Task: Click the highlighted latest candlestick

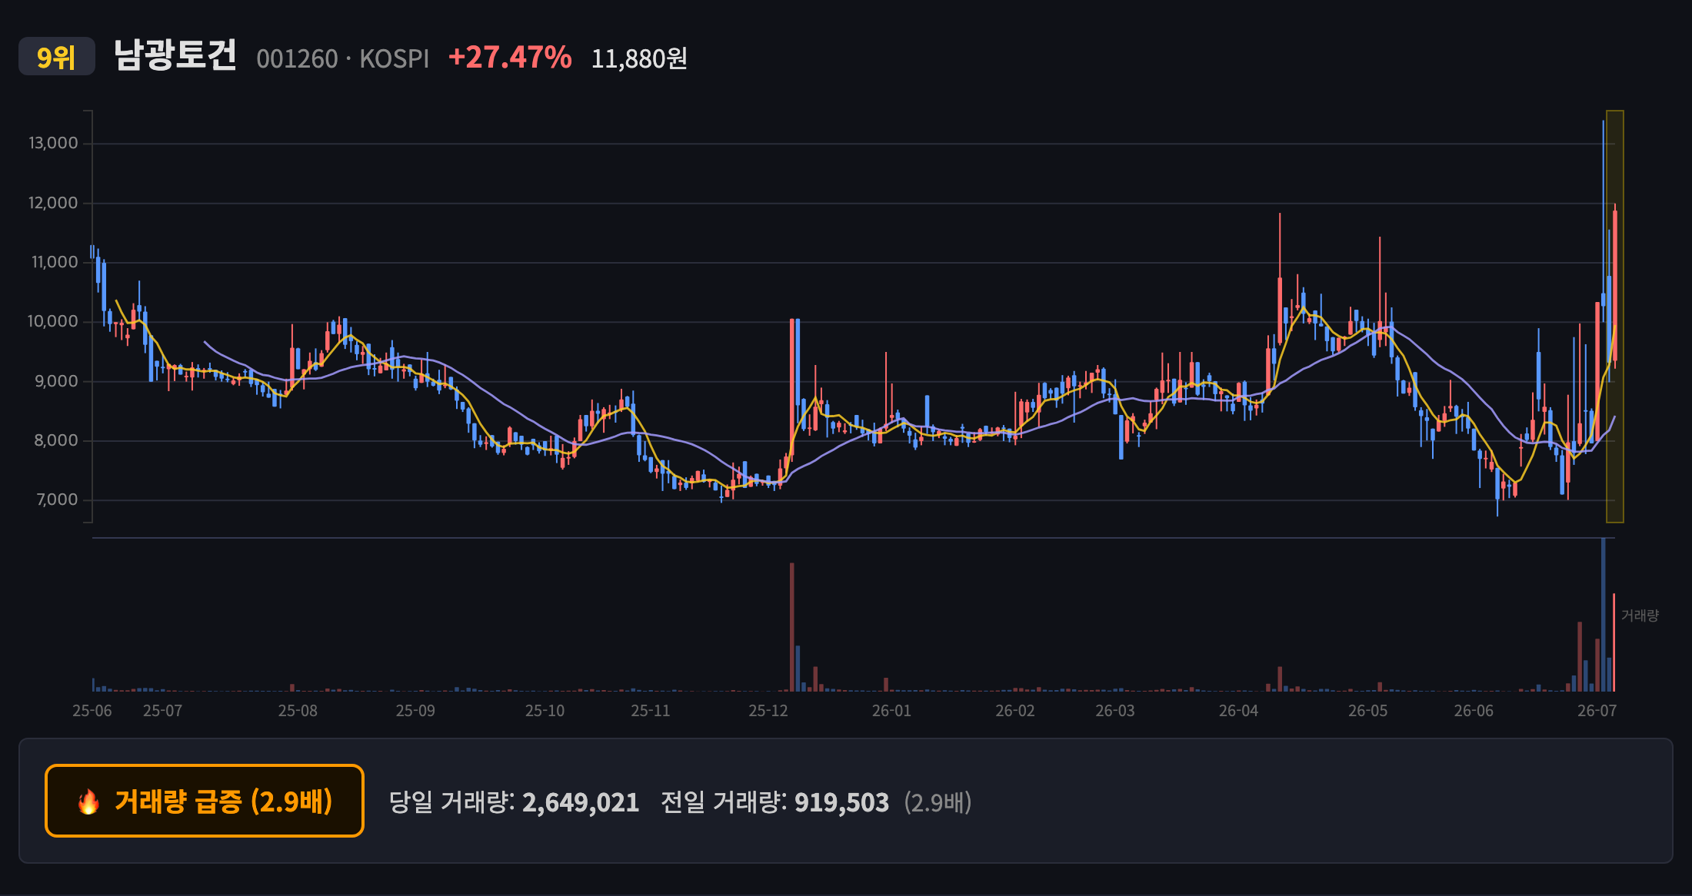Action: pos(1615,286)
